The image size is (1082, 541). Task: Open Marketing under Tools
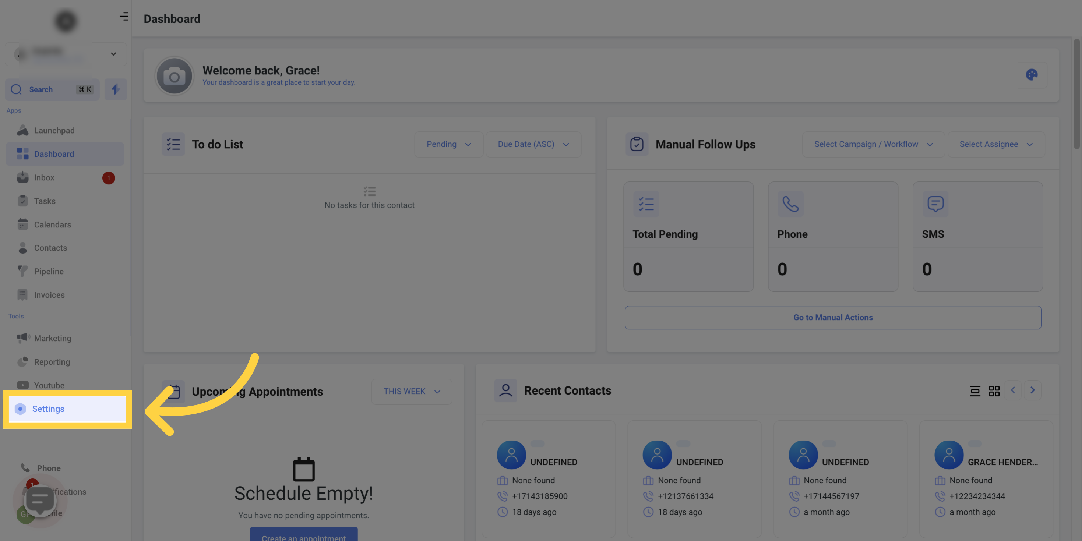(65, 338)
